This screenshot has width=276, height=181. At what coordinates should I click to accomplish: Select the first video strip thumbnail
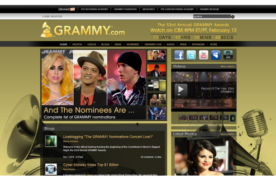click(x=183, y=118)
